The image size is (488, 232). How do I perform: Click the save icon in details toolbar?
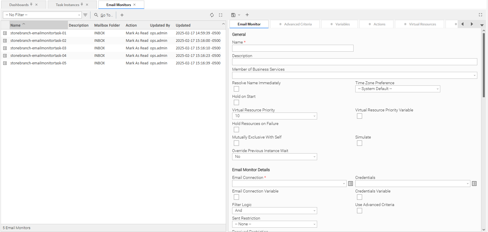coord(233,15)
